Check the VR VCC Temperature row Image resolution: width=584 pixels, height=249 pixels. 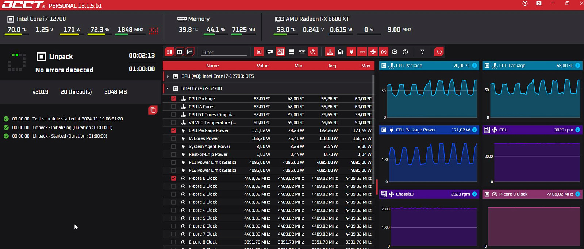(173, 123)
